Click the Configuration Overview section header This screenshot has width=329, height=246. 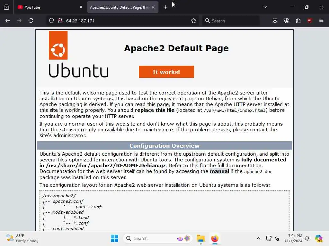click(x=164, y=146)
